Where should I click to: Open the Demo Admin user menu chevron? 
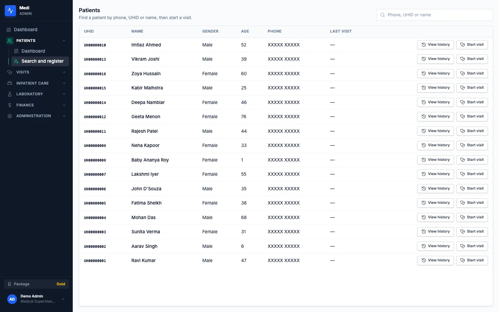click(63, 299)
